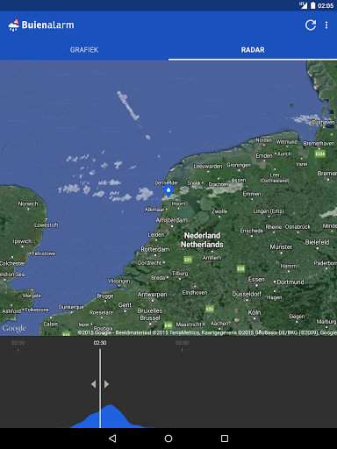Open the three-dot overflow menu
This screenshot has width=337, height=449.
pyautogui.click(x=326, y=25)
